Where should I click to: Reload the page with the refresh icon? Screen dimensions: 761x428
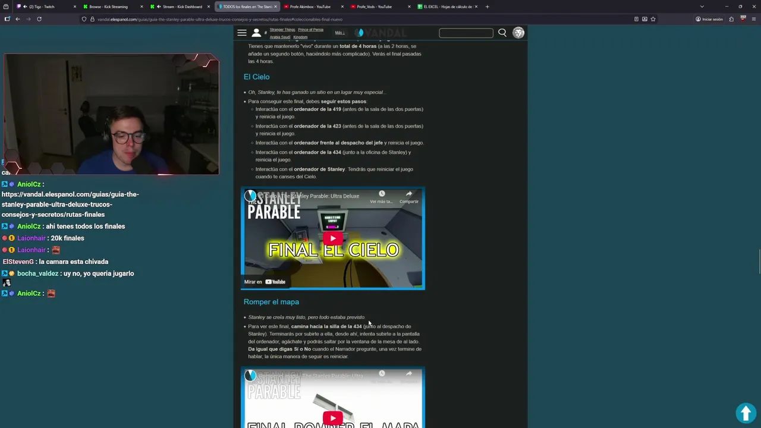pyautogui.click(x=39, y=19)
